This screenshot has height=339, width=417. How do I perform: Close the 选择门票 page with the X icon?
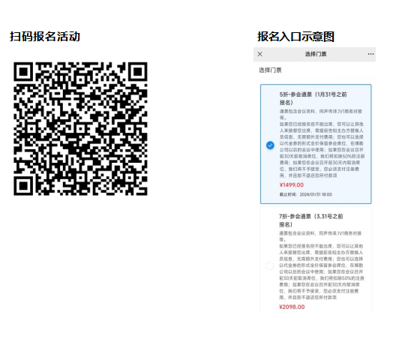click(259, 54)
